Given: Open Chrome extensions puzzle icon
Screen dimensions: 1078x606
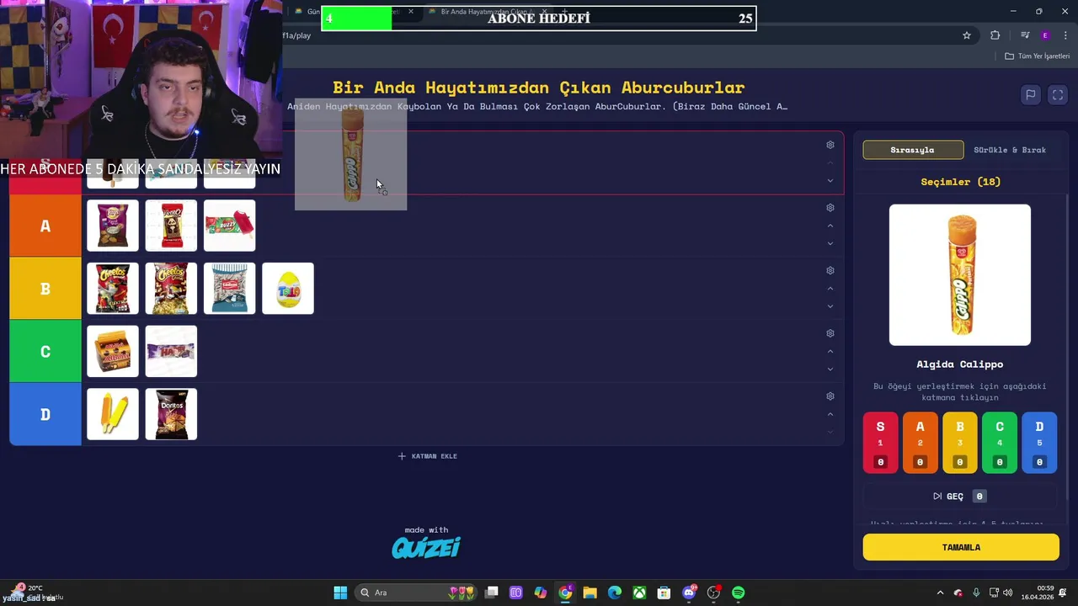Looking at the screenshot, I should [x=995, y=35].
